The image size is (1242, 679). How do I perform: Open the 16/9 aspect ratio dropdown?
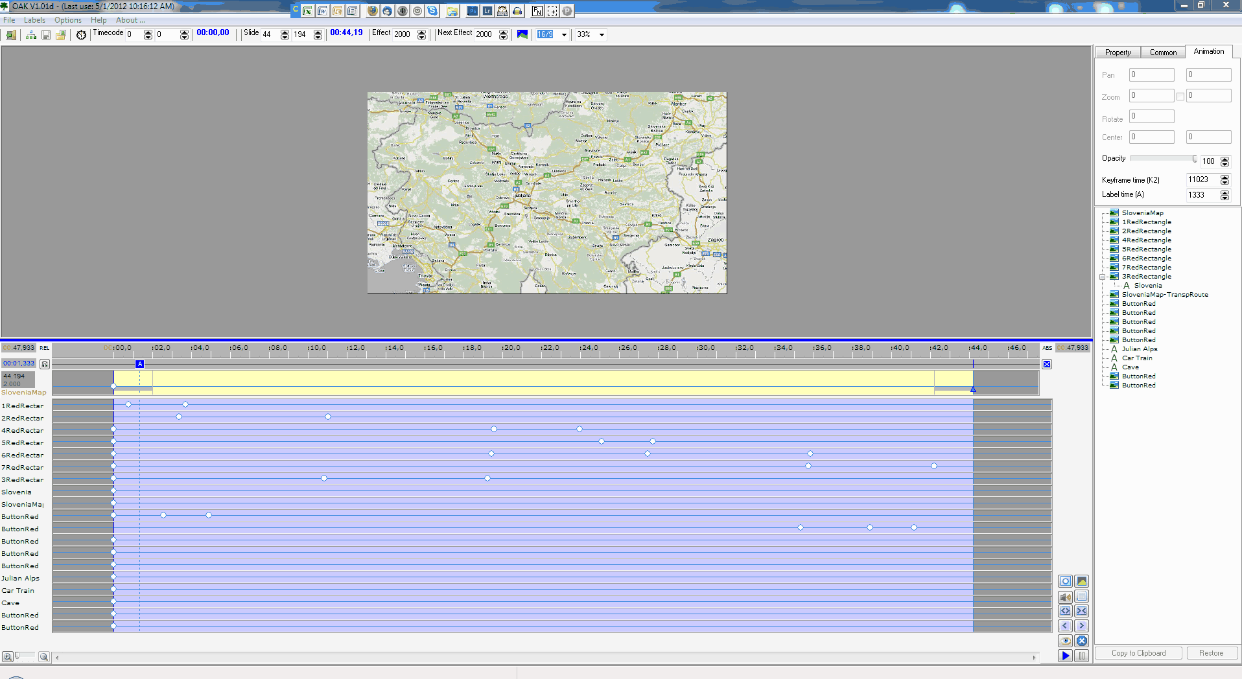point(564,35)
